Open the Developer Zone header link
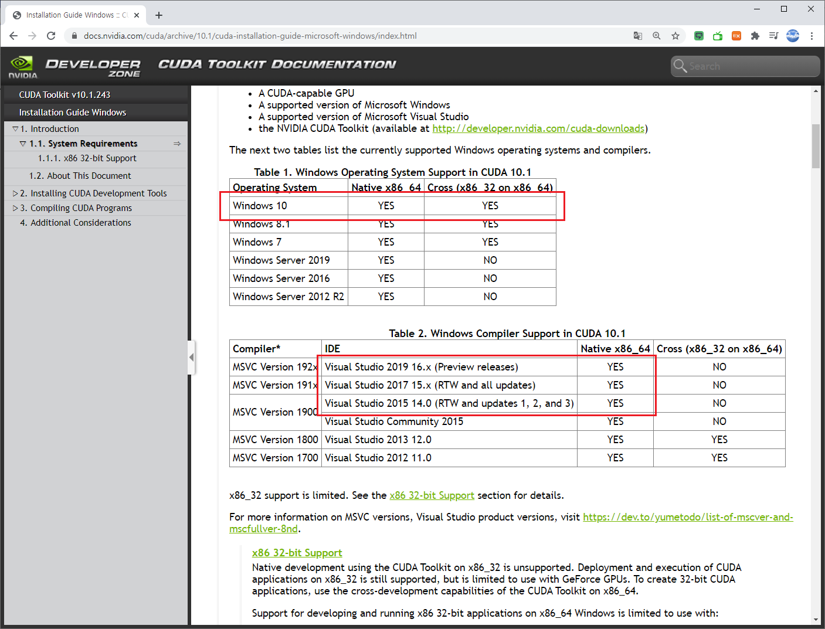This screenshot has height=629, width=825. pos(93,68)
